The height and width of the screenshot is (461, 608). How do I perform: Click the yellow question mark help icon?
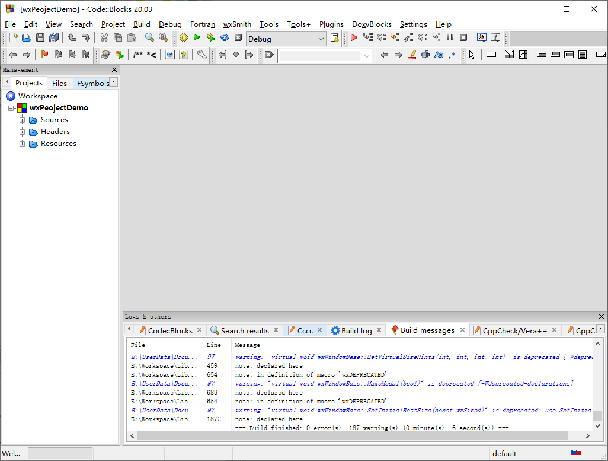pyautogui.click(x=184, y=55)
